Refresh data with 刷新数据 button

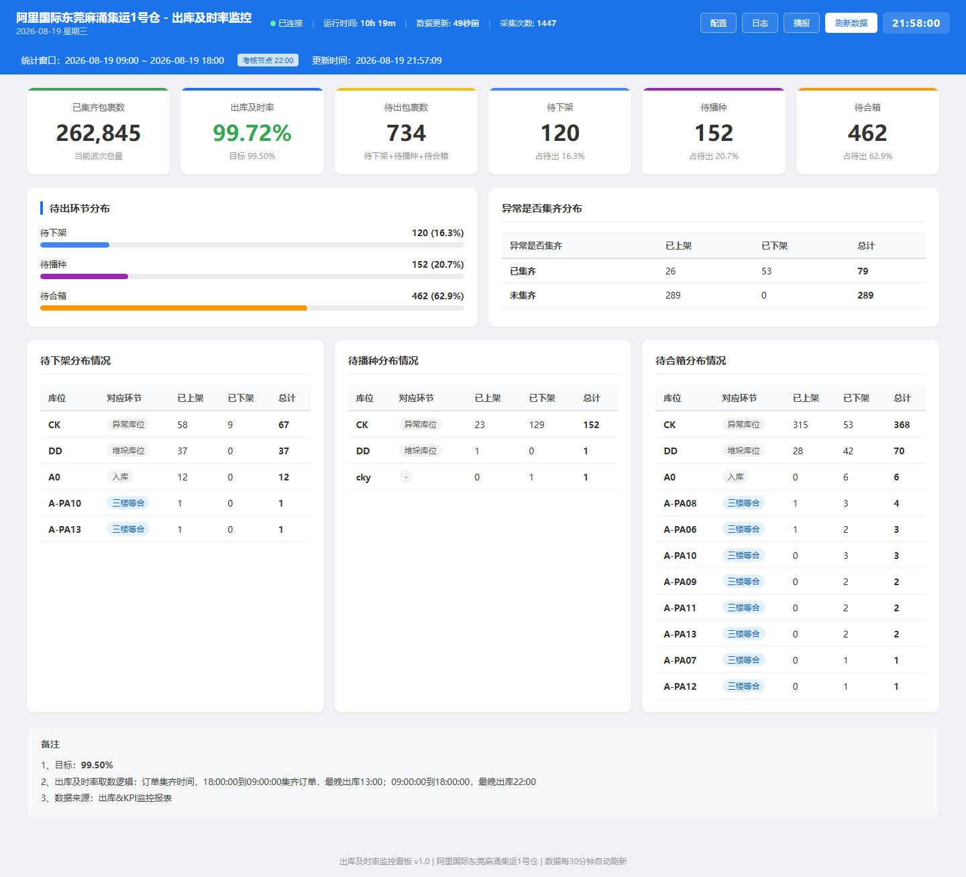click(x=851, y=23)
